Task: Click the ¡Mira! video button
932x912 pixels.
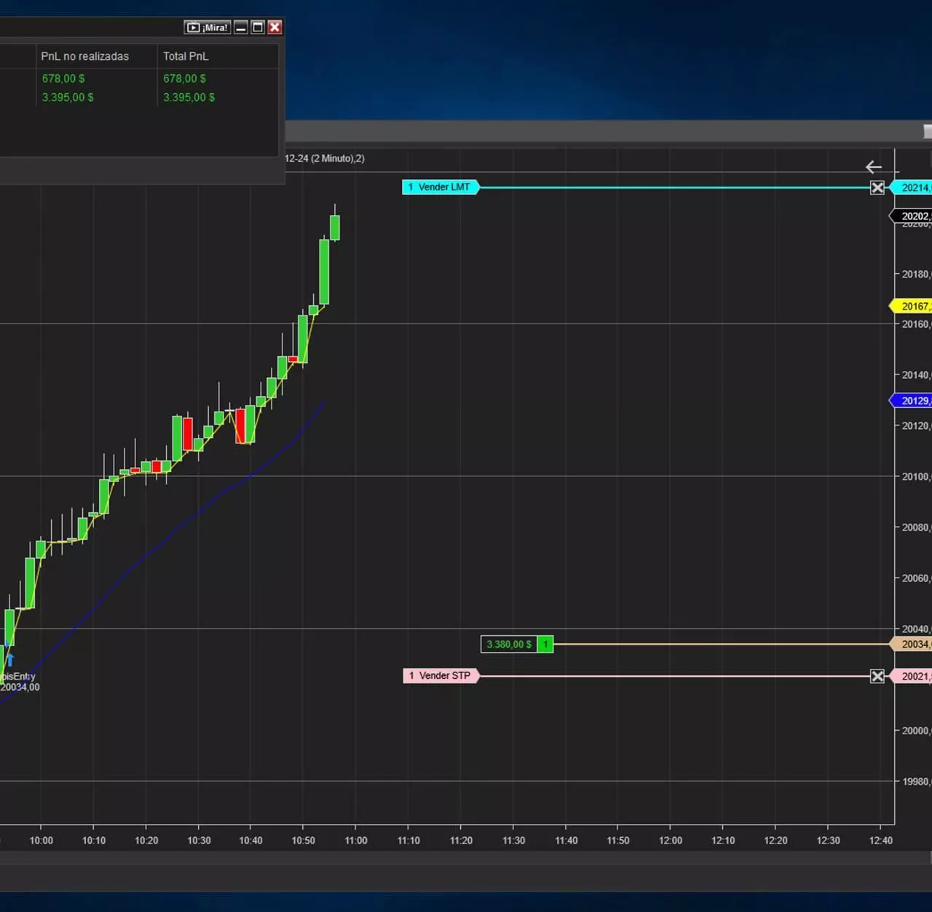Action: tap(207, 28)
